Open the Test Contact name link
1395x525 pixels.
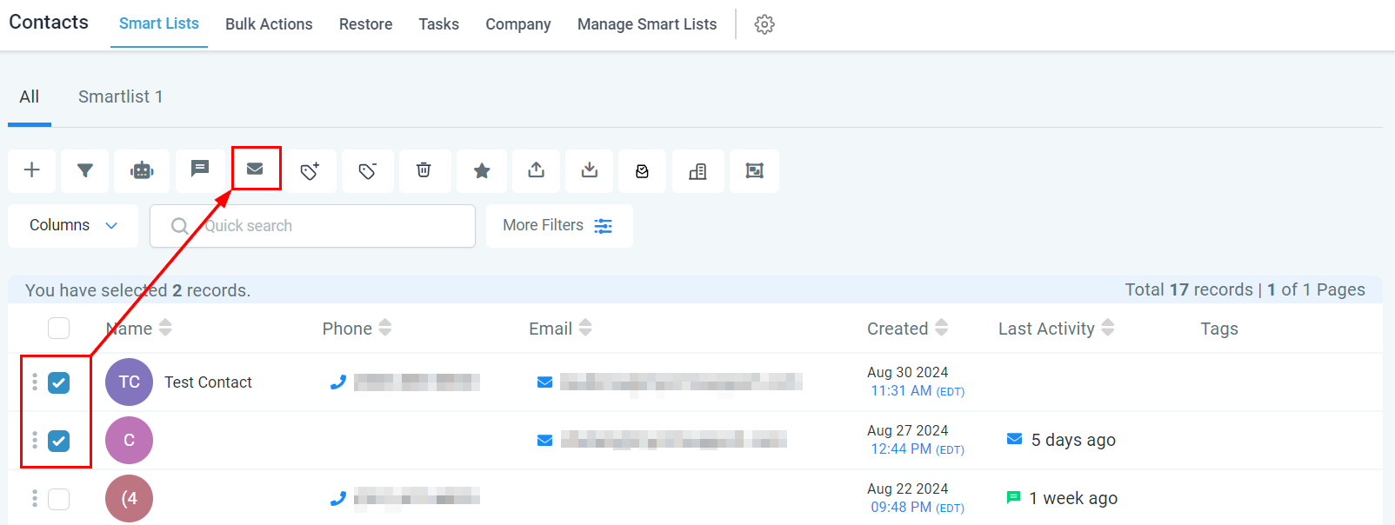(208, 382)
